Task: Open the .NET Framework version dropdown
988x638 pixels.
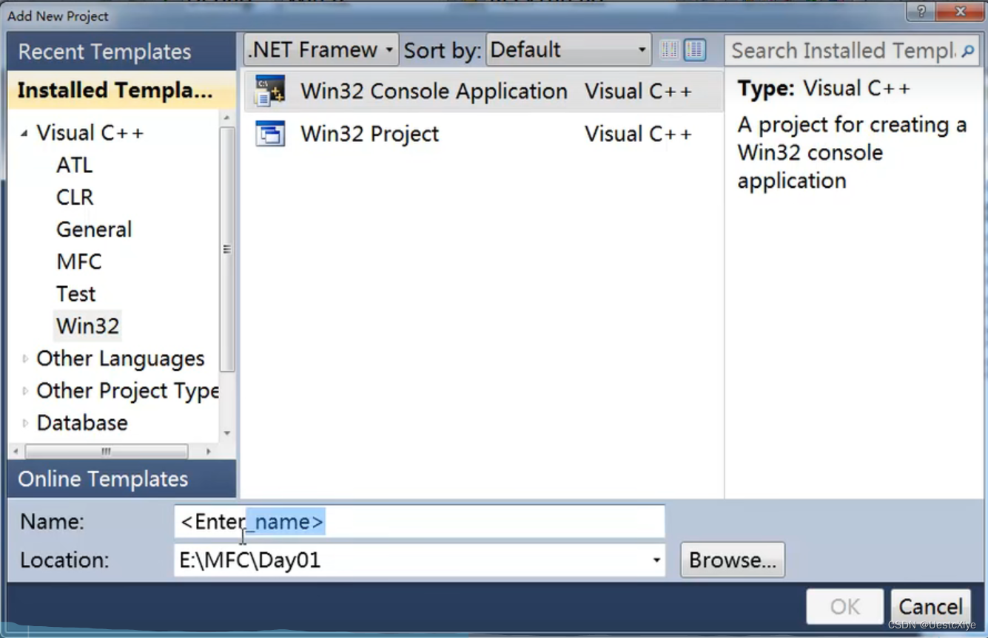Action: coord(321,50)
